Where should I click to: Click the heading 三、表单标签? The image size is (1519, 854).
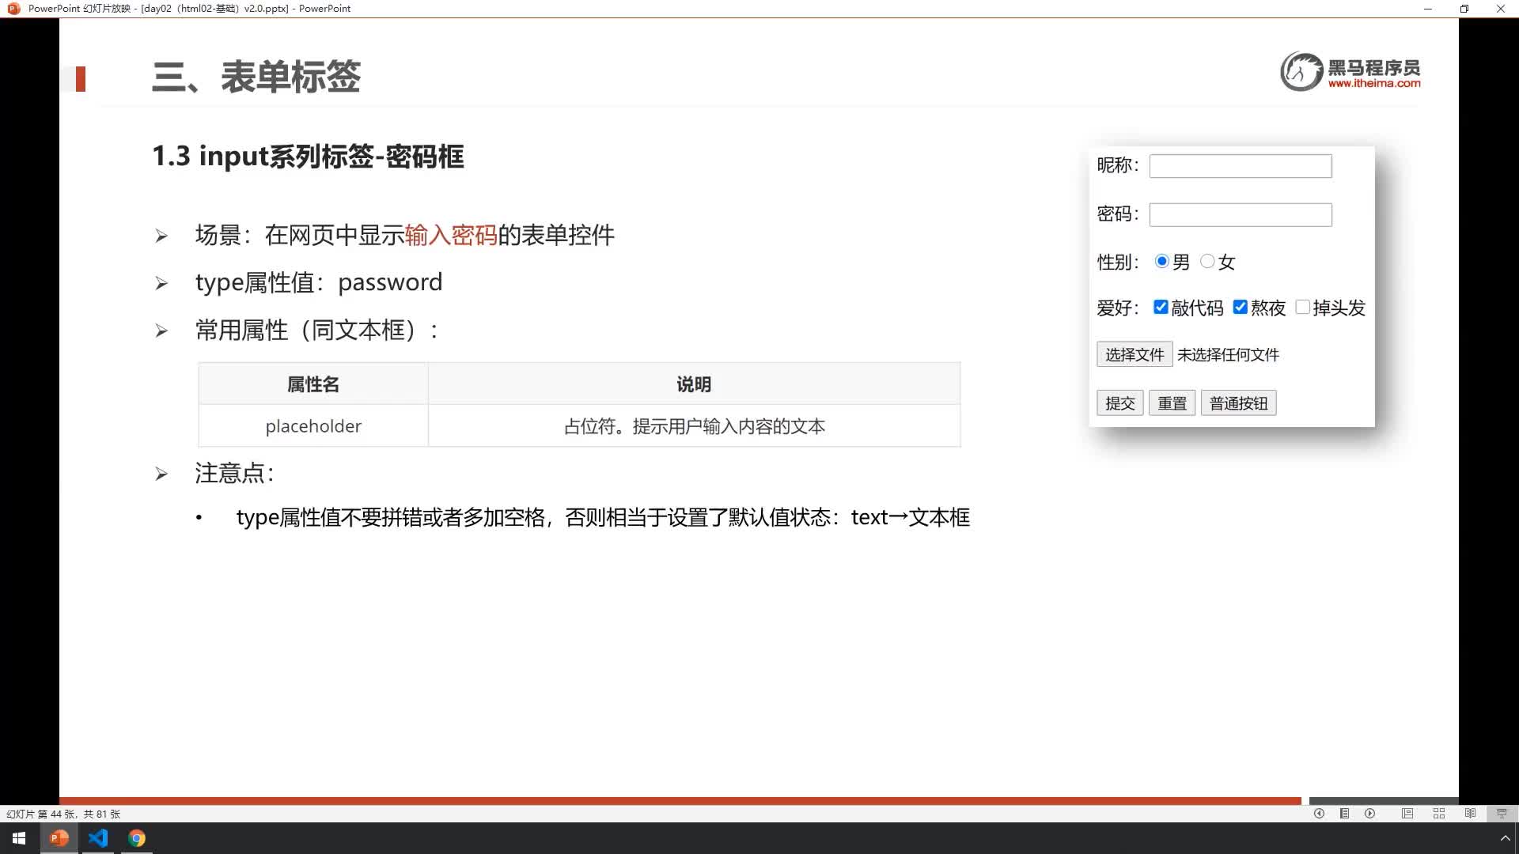pyautogui.click(x=256, y=77)
